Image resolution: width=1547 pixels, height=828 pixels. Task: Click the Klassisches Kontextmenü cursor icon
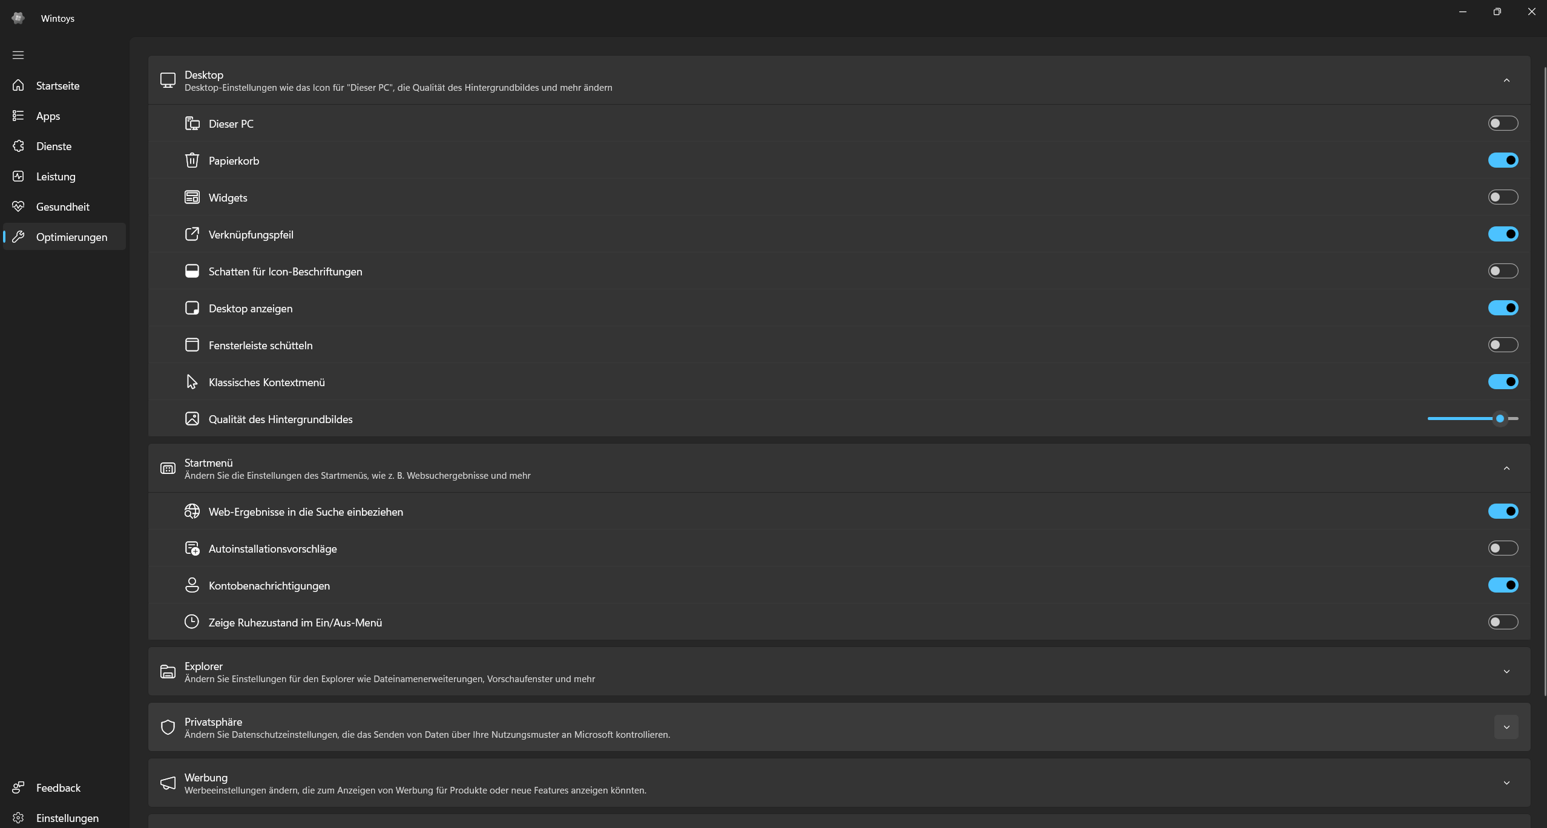pyautogui.click(x=192, y=382)
